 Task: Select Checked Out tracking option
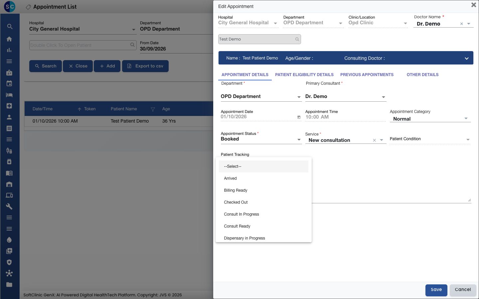(x=263, y=202)
